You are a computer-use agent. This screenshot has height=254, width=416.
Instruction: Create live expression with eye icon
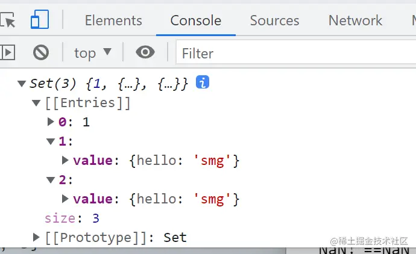145,53
